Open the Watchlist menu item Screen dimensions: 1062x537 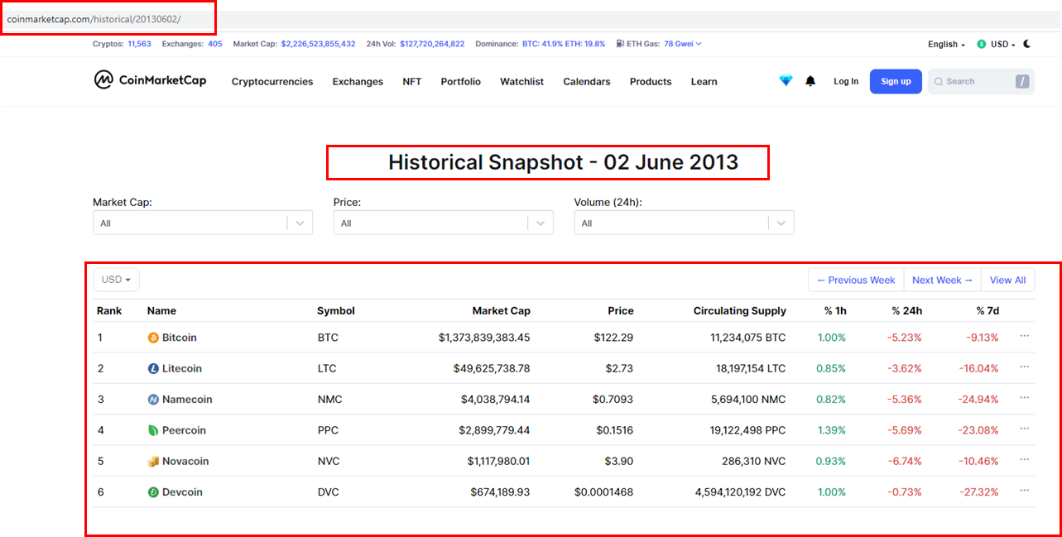point(522,81)
